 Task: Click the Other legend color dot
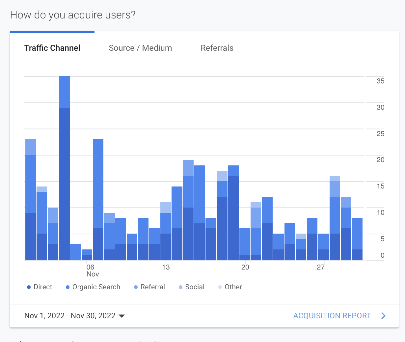(x=220, y=287)
